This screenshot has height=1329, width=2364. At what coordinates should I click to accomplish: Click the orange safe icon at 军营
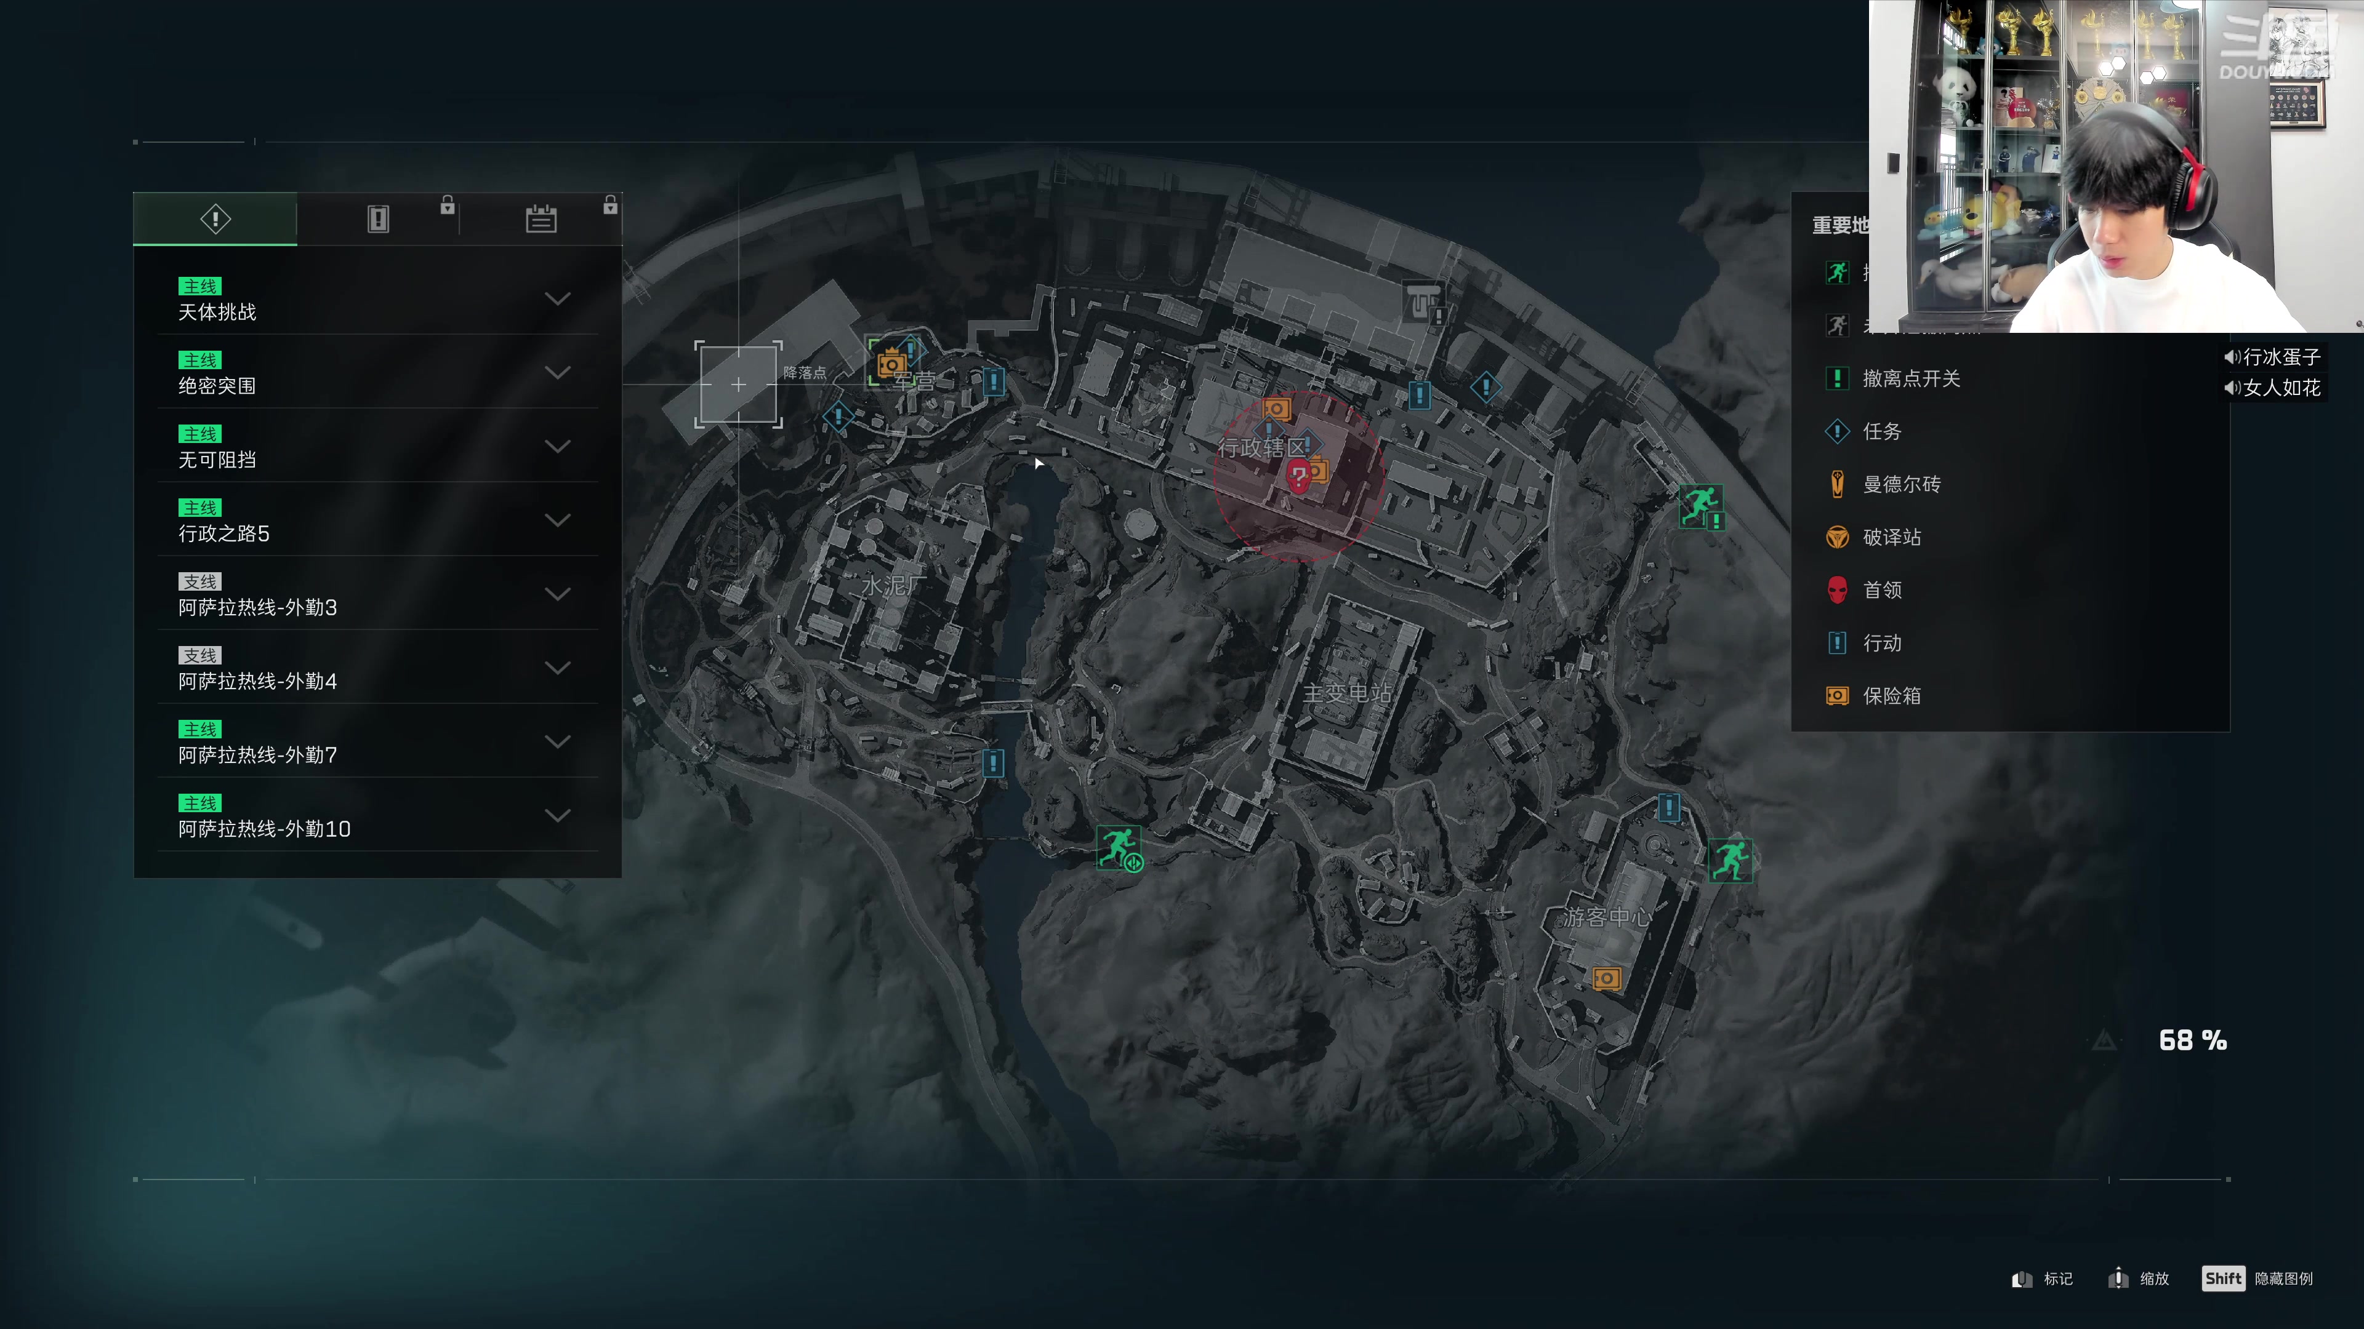[891, 364]
